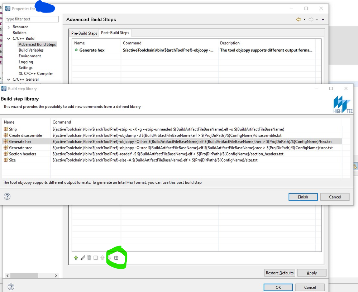Click the yellow Back navigation arrow
Screen dimensions: 358x292
[299, 19]
